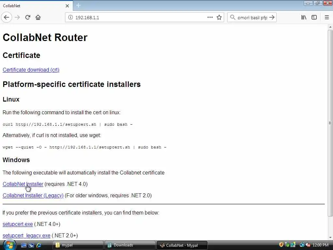Switch to the mypal folder taskbar button
This screenshot has width=333, height=250.
[78, 245]
